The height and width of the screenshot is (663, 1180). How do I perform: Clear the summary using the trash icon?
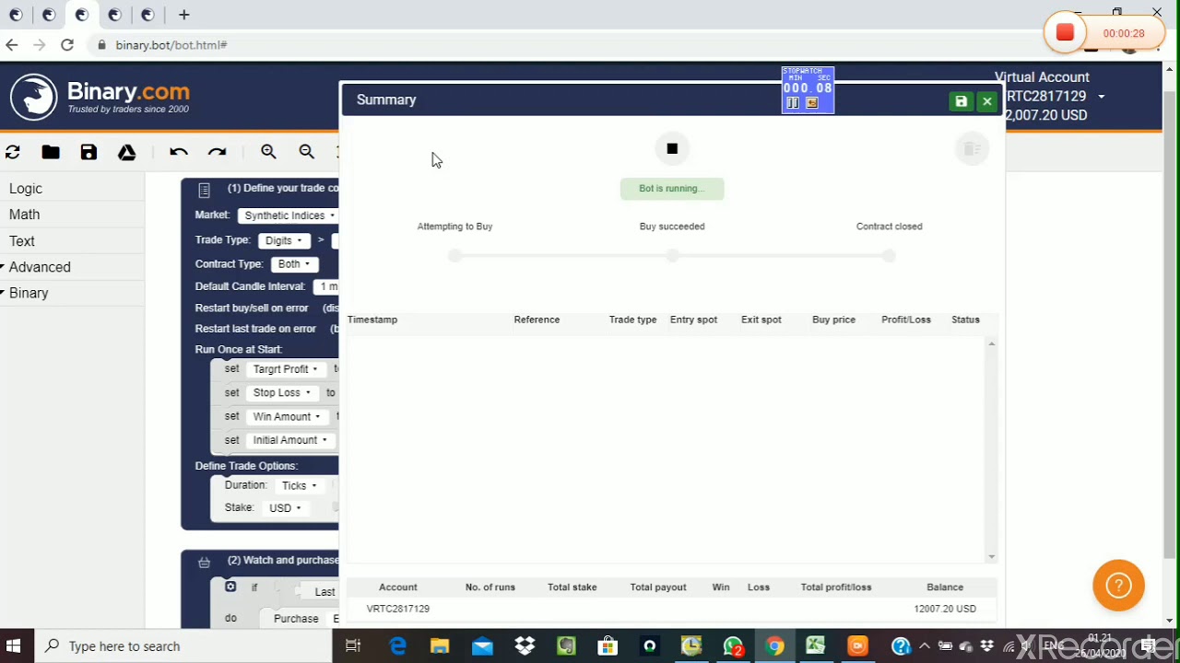971,149
